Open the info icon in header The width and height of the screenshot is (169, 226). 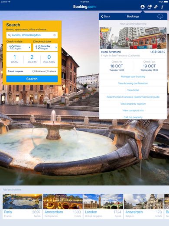[162, 7]
